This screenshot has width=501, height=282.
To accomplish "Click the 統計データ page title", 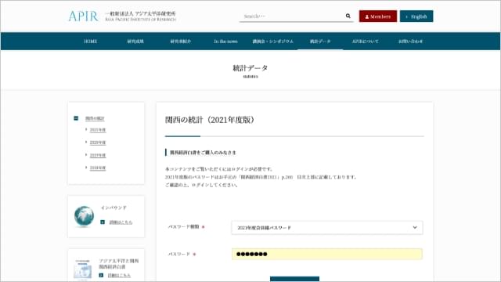I will click(250, 68).
